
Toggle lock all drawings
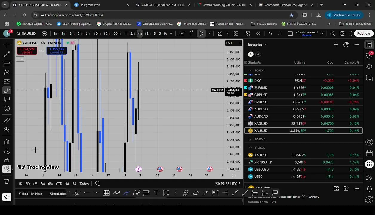7,160
